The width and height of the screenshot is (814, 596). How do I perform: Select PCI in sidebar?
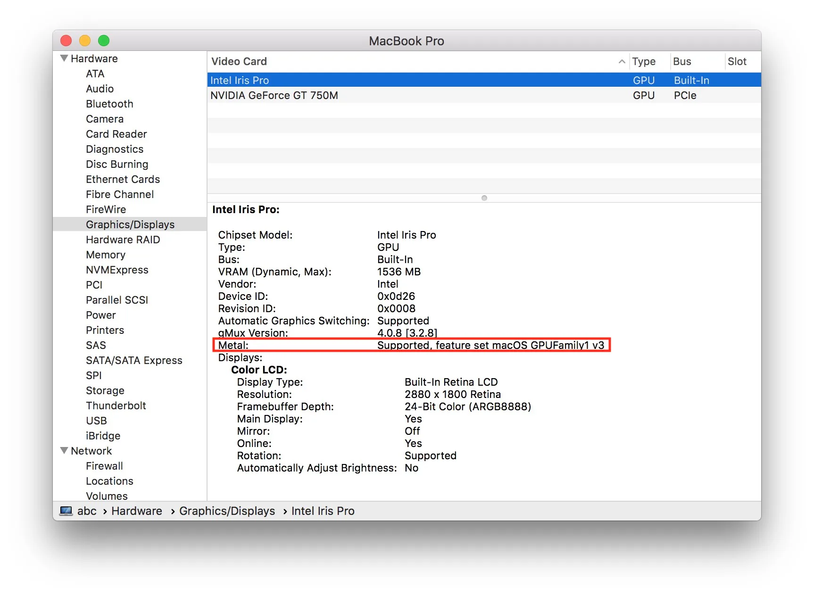point(94,285)
